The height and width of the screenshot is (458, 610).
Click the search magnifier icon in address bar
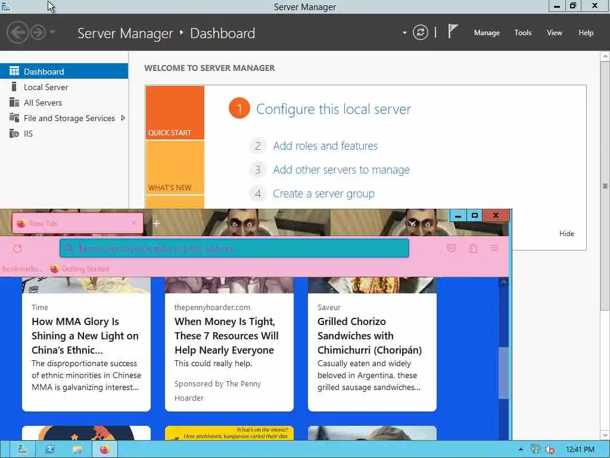tap(69, 248)
